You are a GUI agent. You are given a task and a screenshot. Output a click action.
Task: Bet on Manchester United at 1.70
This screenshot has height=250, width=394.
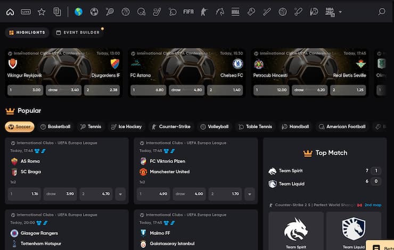tap(225, 194)
